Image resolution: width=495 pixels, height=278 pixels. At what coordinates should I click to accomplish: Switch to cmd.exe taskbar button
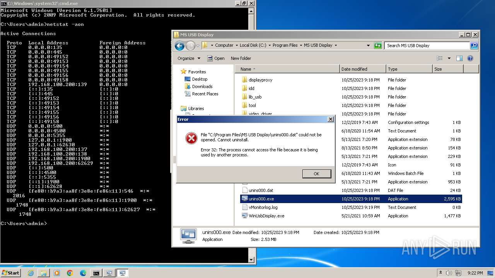click(x=96, y=273)
